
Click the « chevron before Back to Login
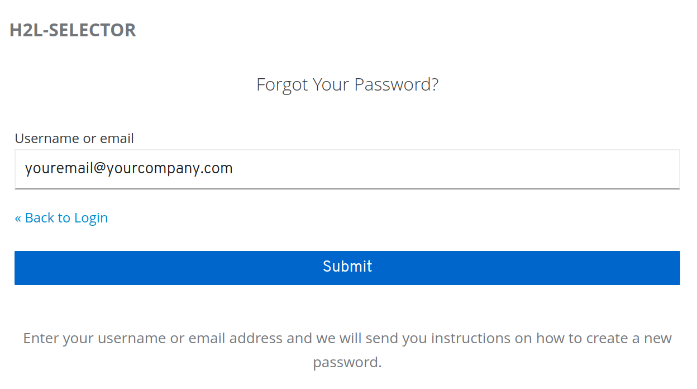click(18, 218)
